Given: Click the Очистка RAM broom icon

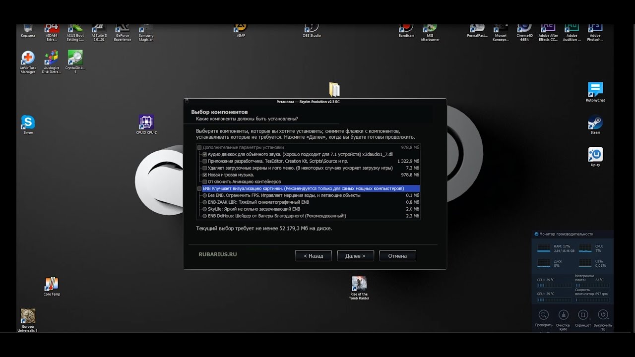Looking at the screenshot, I should click(x=563, y=314).
